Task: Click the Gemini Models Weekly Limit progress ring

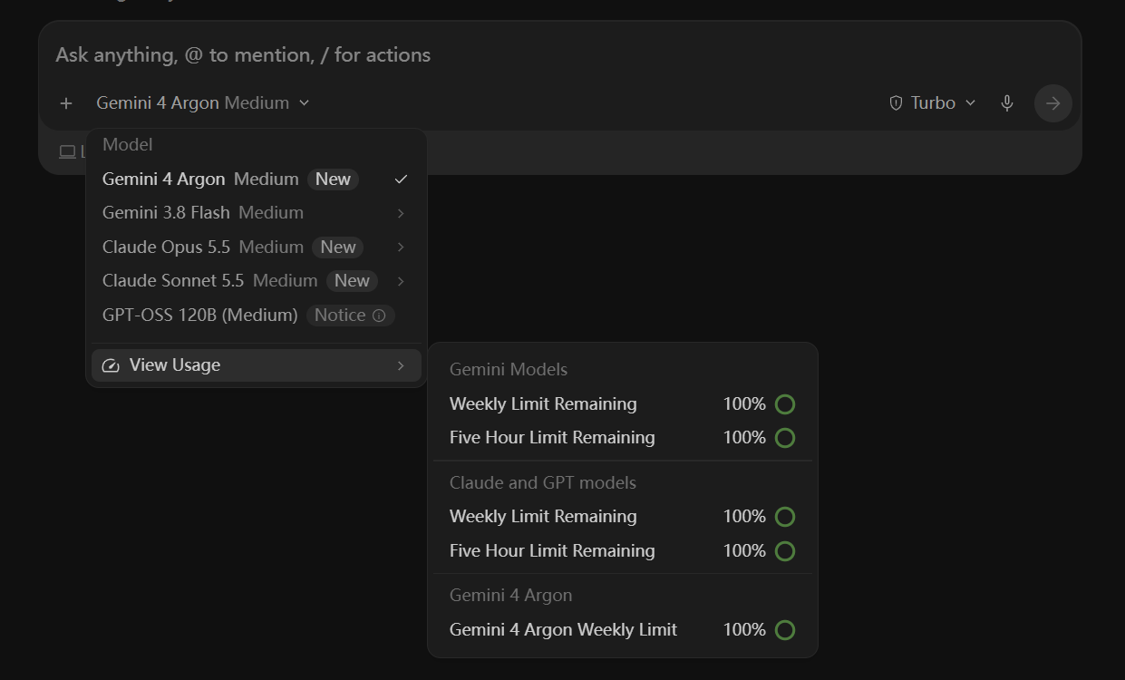Action: click(x=785, y=404)
